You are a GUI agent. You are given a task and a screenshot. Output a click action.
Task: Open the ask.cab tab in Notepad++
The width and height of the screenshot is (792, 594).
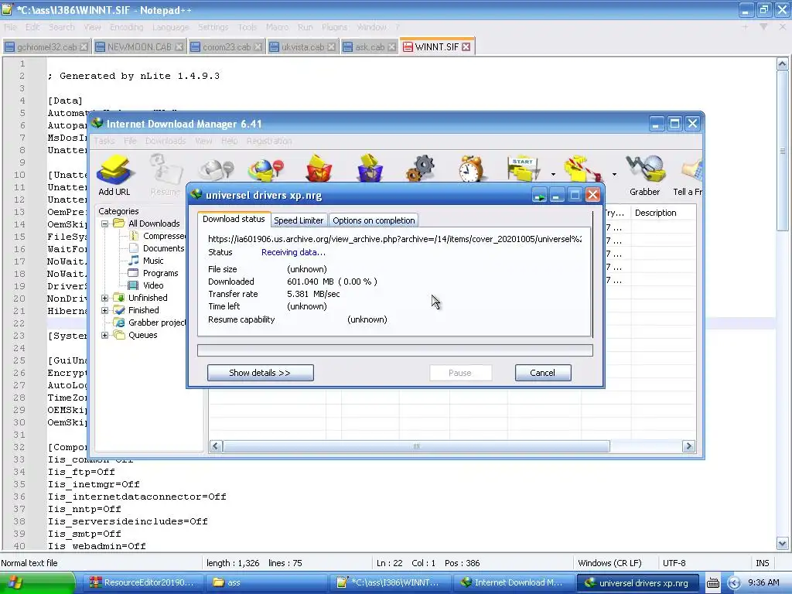coord(369,47)
